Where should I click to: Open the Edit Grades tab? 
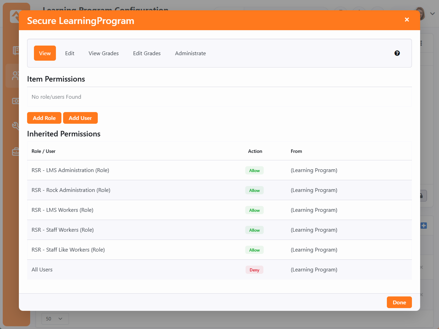click(x=147, y=53)
